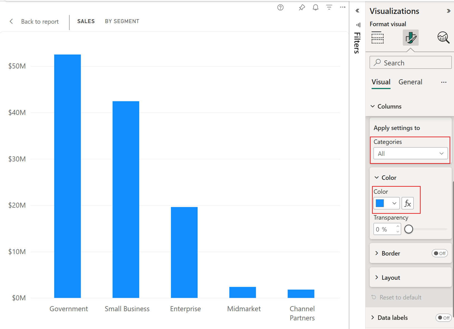Click the Search box in Format pane
Viewport: 454px width, 329px height.
coord(411,62)
